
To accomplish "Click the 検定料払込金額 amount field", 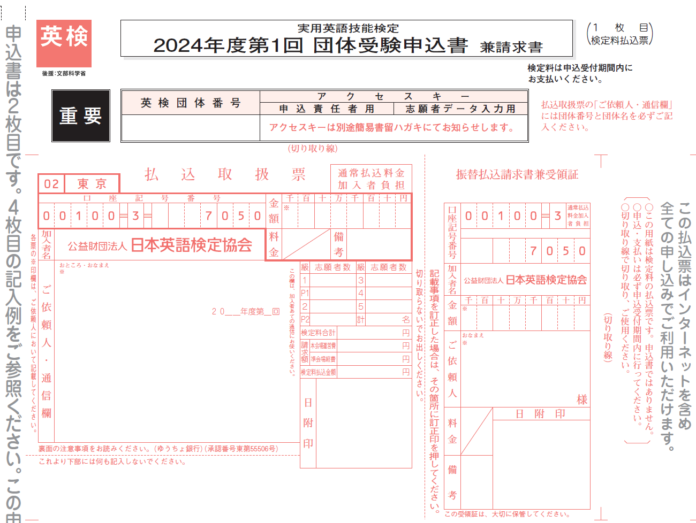I will pyautogui.click(x=374, y=372).
